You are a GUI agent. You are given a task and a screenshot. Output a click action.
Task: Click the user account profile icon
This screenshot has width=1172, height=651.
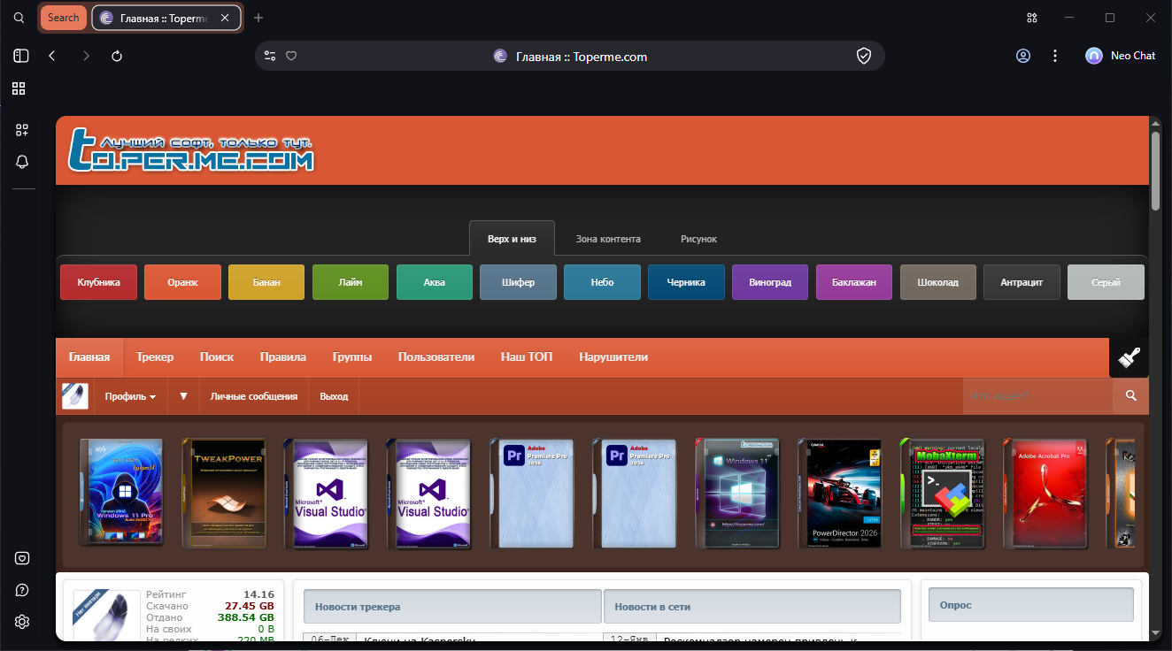[x=1023, y=56]
